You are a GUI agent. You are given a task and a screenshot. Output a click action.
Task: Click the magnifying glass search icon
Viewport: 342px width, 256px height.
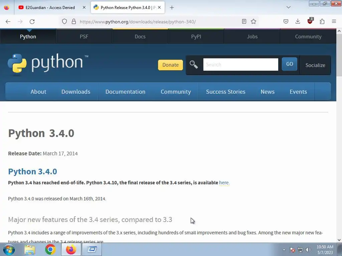click(194, 65)
